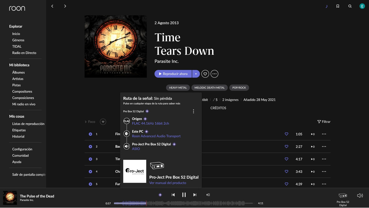The image size is (369, 208).
Task: Toggle favorite heart on 1:05 track
Action: (286, 134)
